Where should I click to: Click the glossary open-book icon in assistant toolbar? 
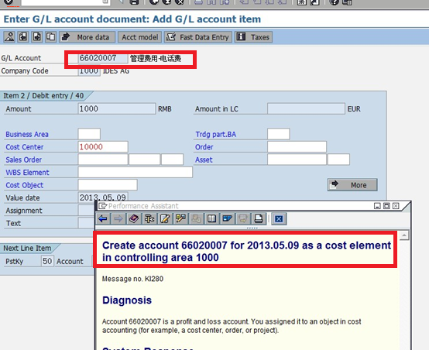pos(211,218)
